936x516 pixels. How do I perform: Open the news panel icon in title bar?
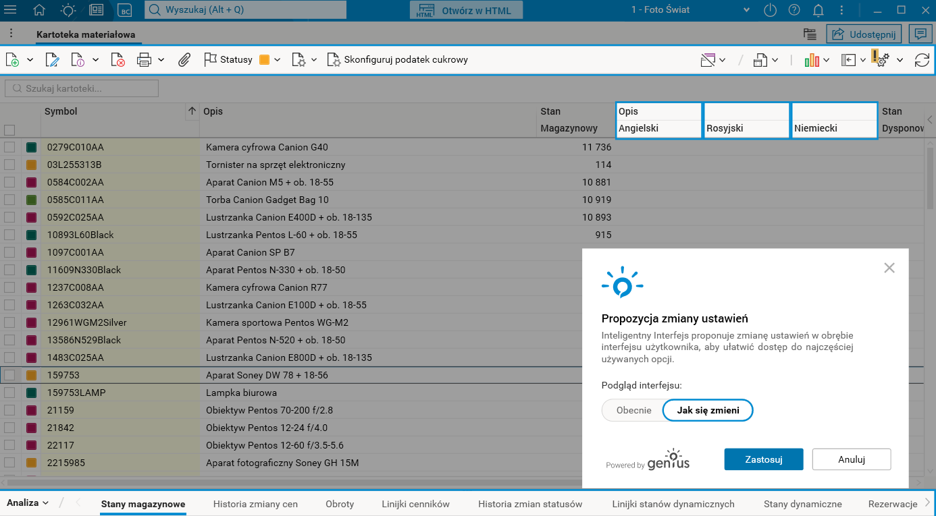tap(97, 10)
